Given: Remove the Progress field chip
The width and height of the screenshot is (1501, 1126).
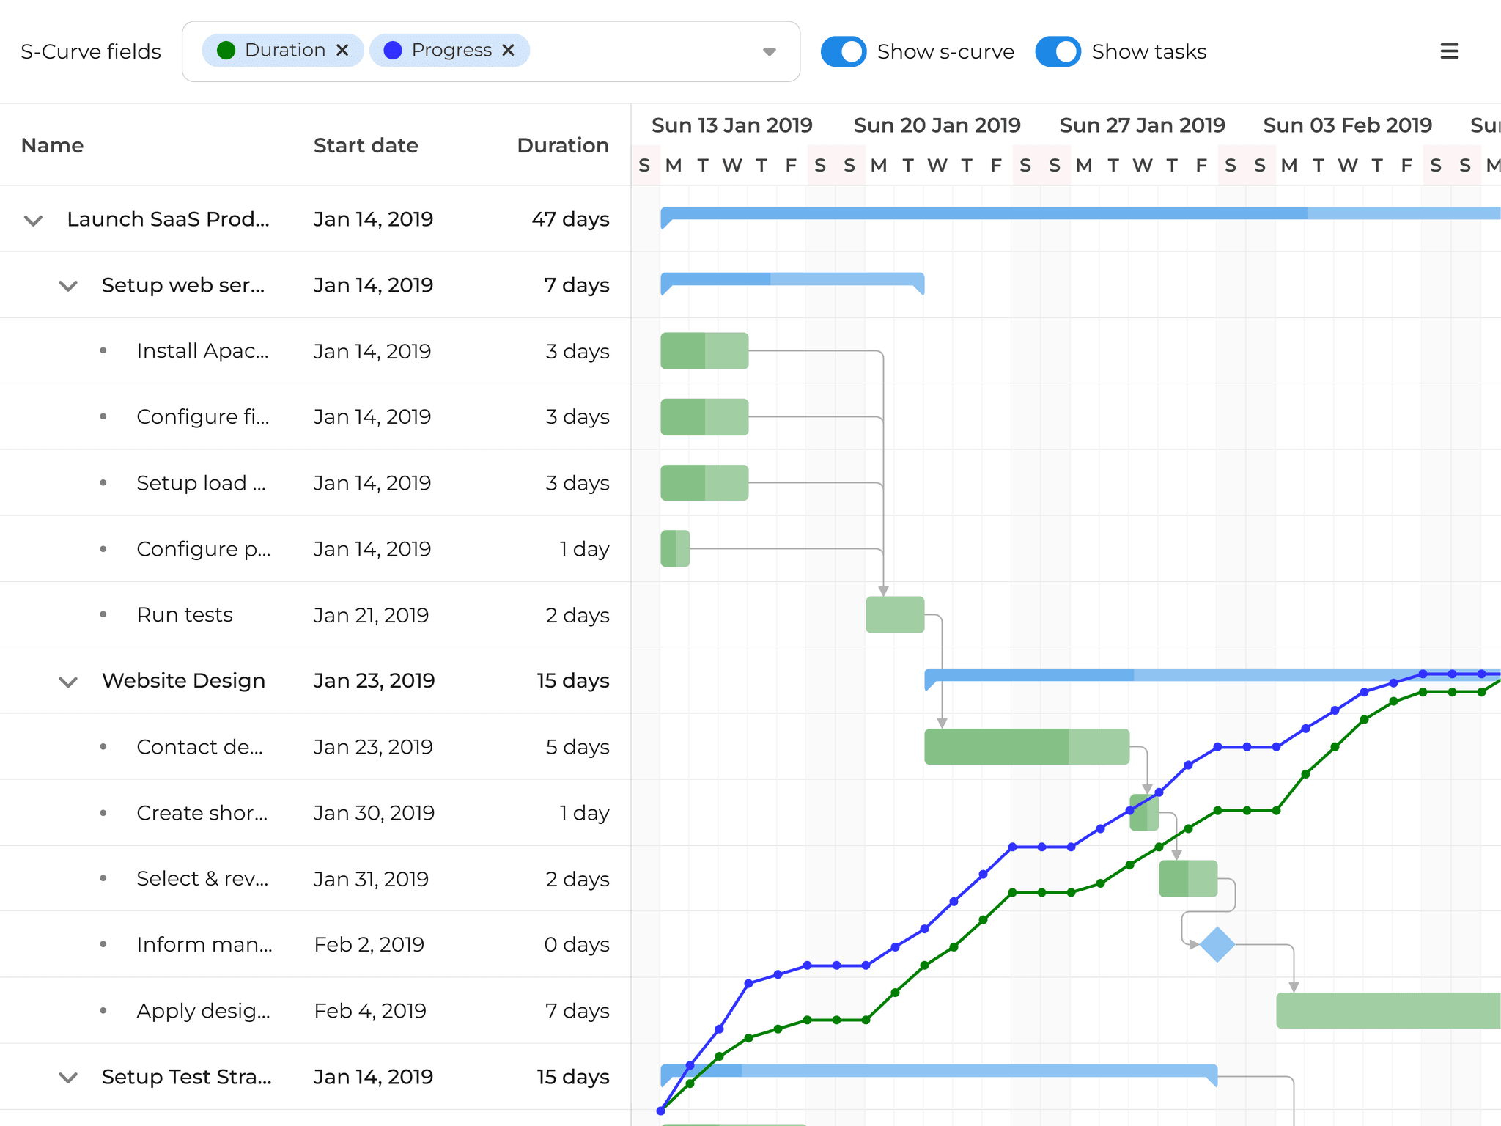Looking at the screenshot, I should click(x=508, y=50).
